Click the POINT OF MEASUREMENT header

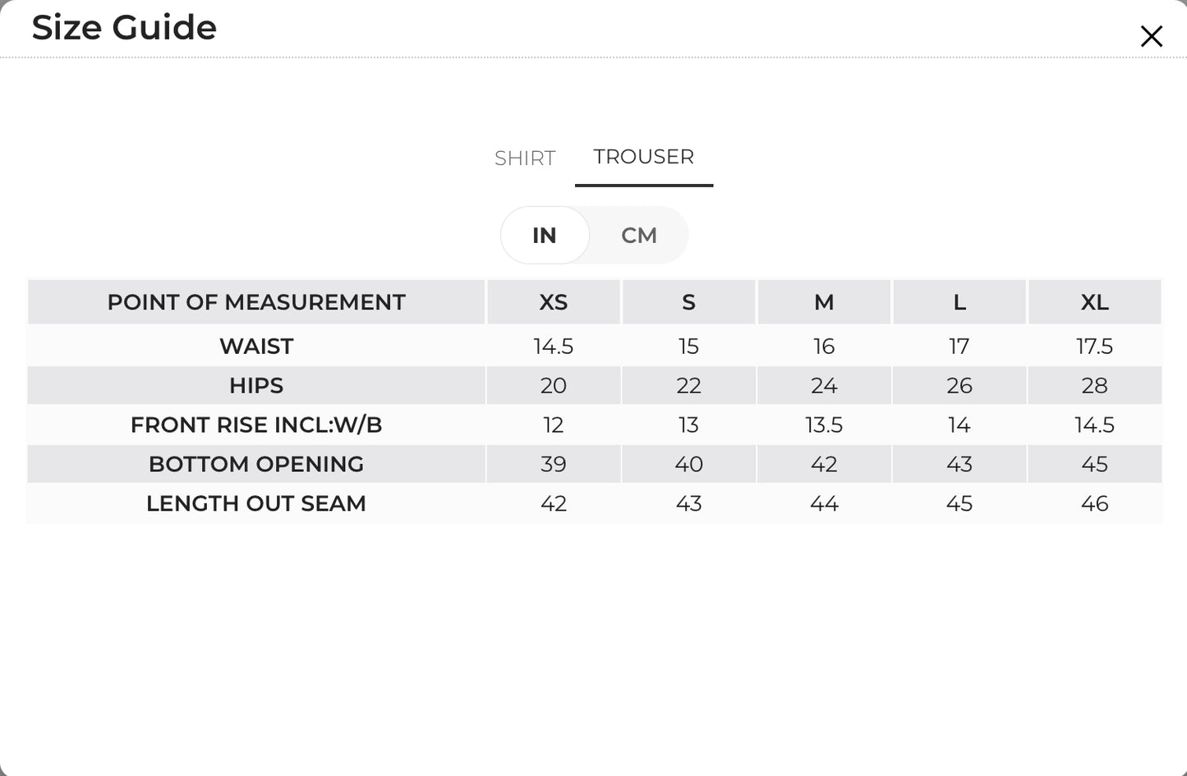click(x=256, y=302)
